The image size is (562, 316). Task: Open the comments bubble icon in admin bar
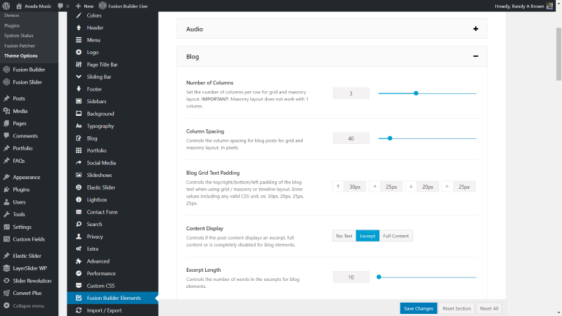point(60,6)
